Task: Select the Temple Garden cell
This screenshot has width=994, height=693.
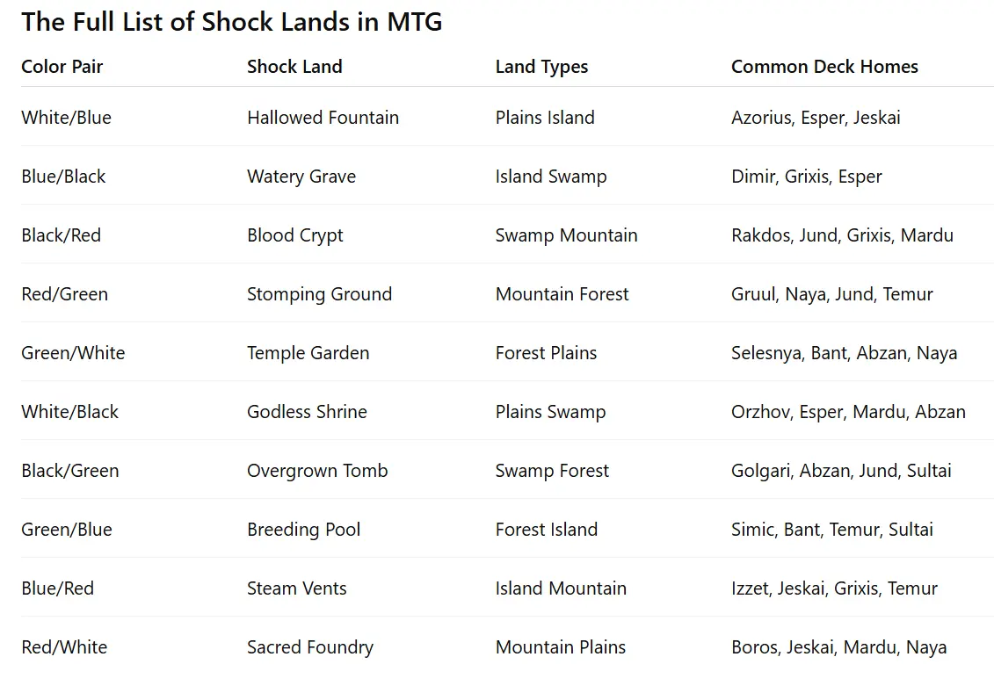Action: (x=308, y=353)
